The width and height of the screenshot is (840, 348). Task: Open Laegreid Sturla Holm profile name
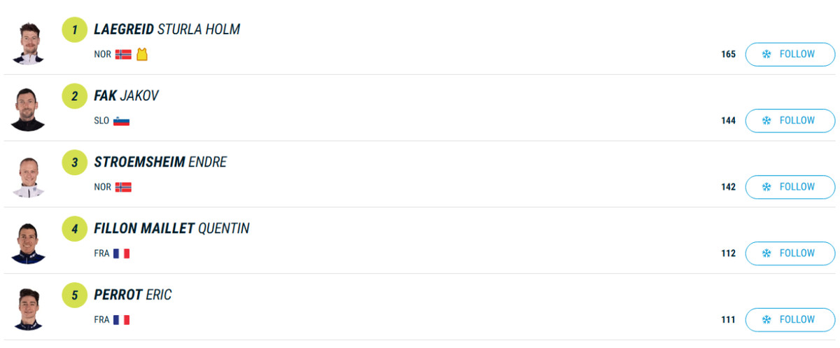click(x=167, y=29)
